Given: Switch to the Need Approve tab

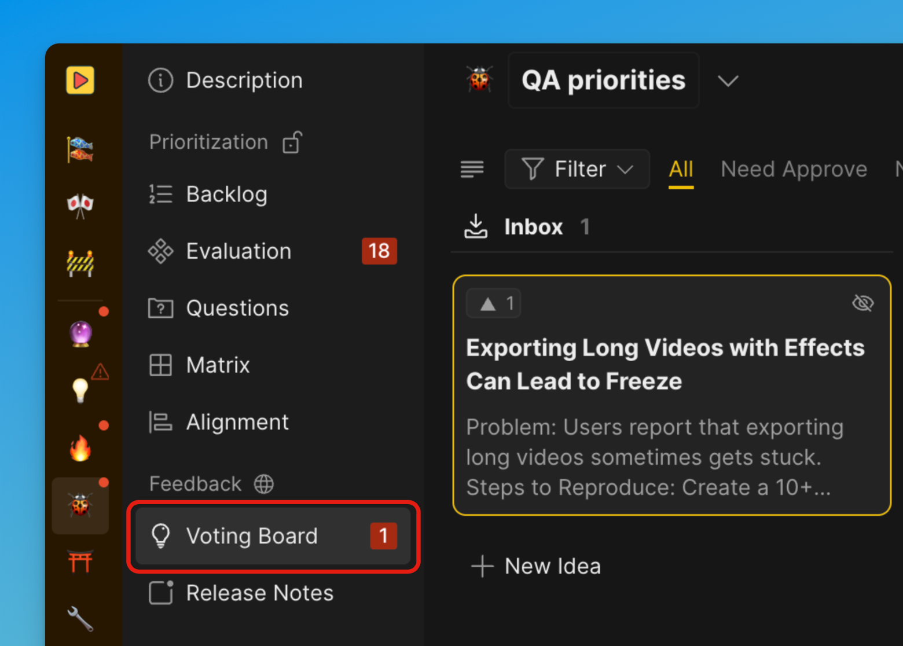Looking at the screenshot, I should tap(794, 169).
